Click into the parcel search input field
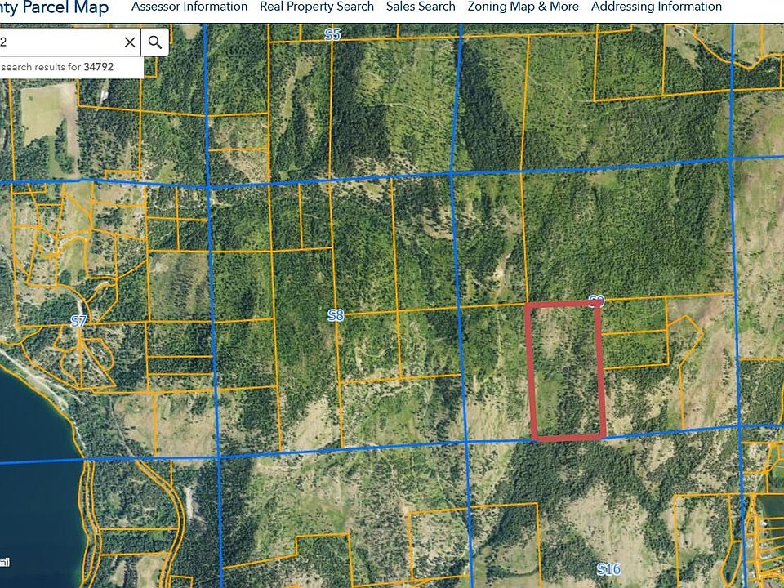 [60, 42]
